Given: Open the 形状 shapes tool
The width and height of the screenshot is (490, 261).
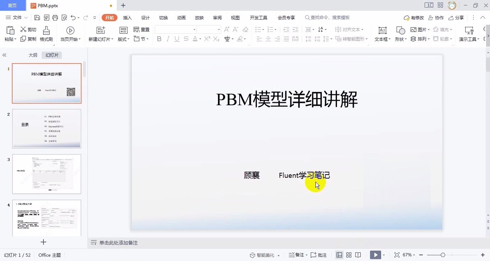Looking at the screenshot, I should pyautogui.click(x=400, y=34).
